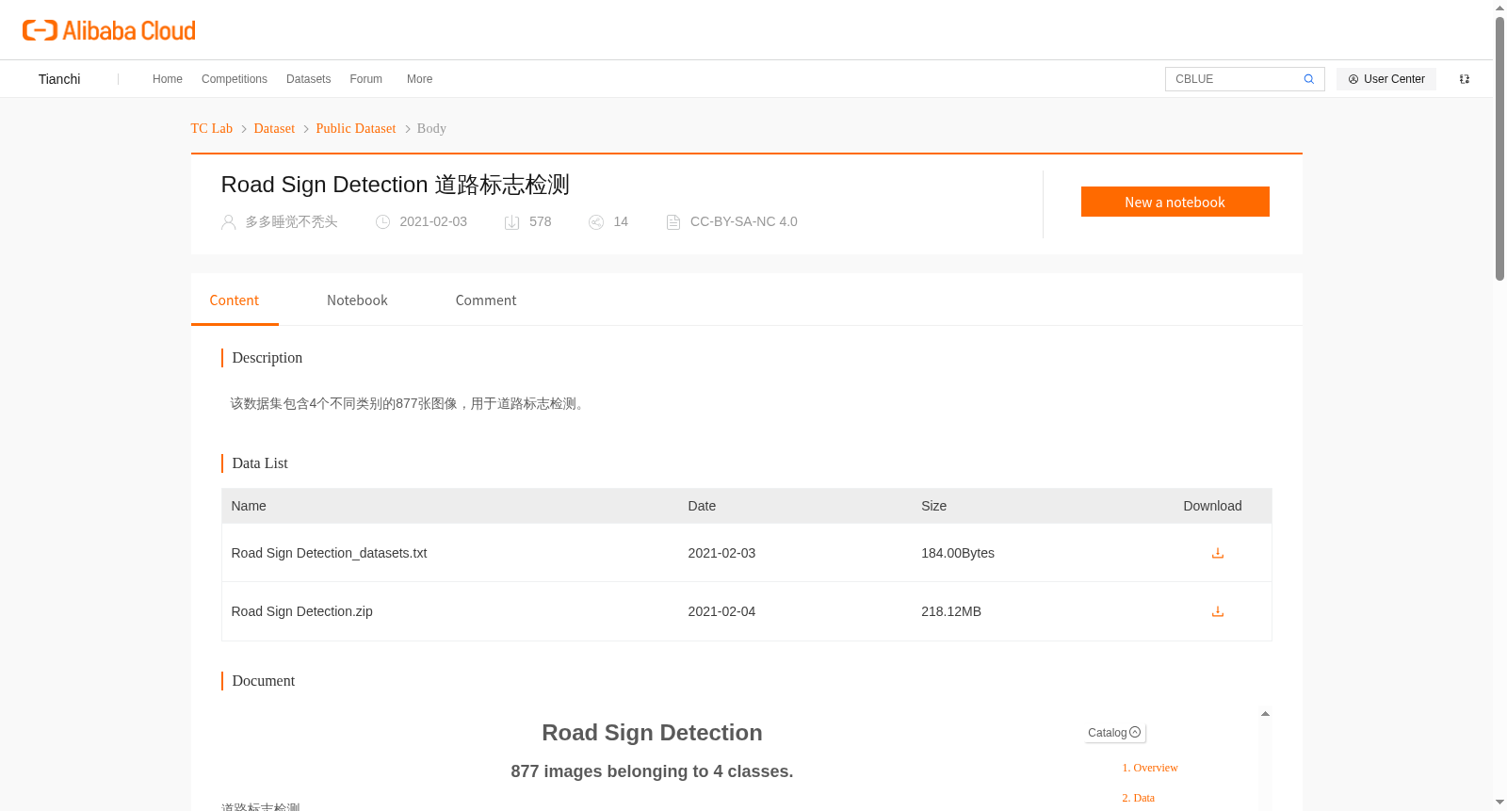This screenshot has width=1507, height=811.
Task: Click the Tianchi site title
Action: click(59, 79)
